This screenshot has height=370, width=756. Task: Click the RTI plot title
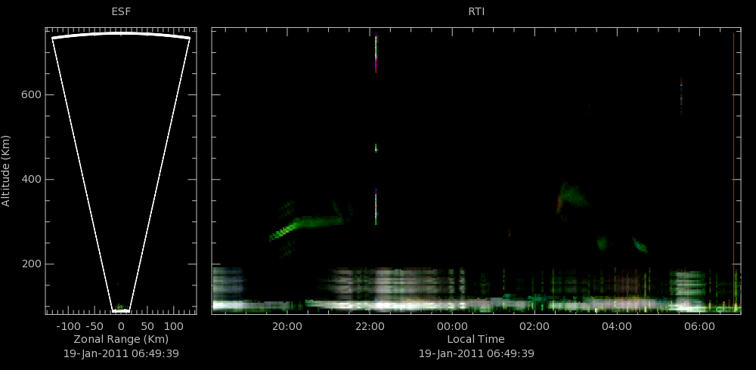tap(476, 12)
